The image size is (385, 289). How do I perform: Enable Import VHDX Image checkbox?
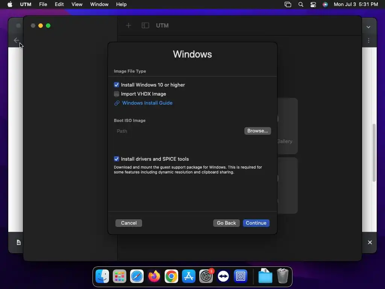pyautogui.click(x=117, y=94)
